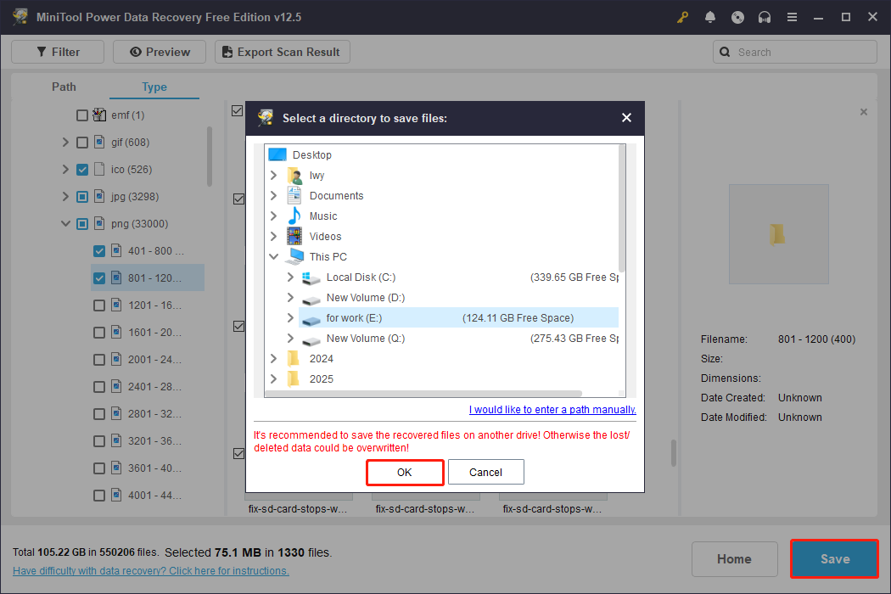The image size is (891, 594).
Task: Check the 1201 - 16... checkbox
Action: pos(99,305)
